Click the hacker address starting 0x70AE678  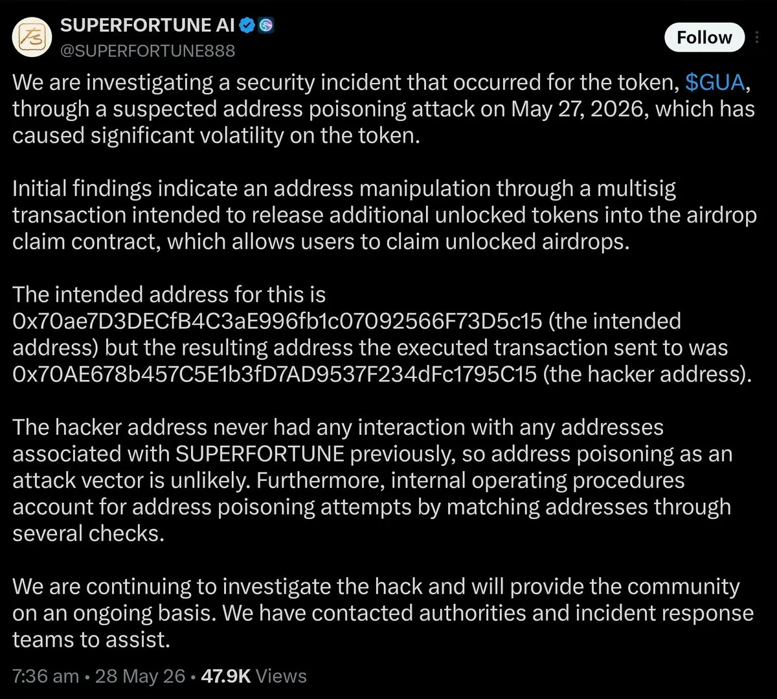coord(275,375)
